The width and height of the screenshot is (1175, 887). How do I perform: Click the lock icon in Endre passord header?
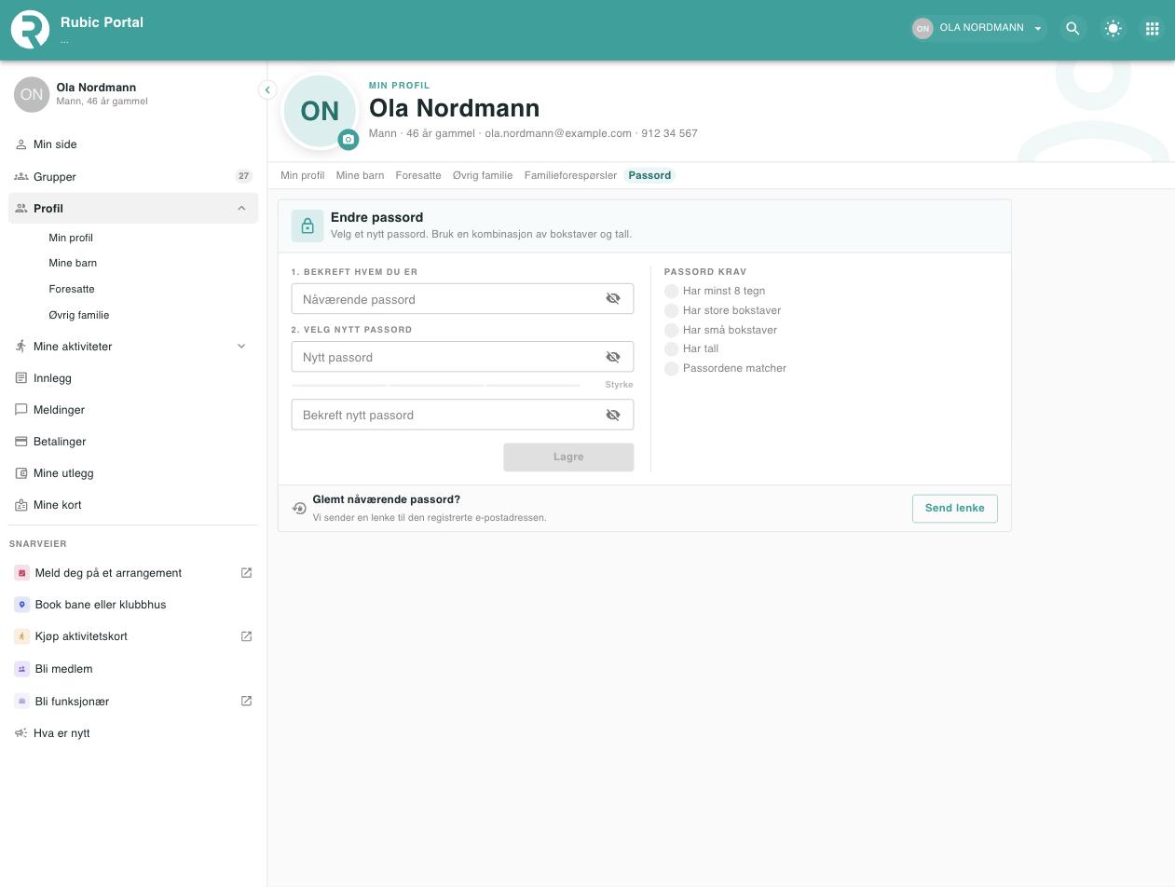[x=307, y=225]
